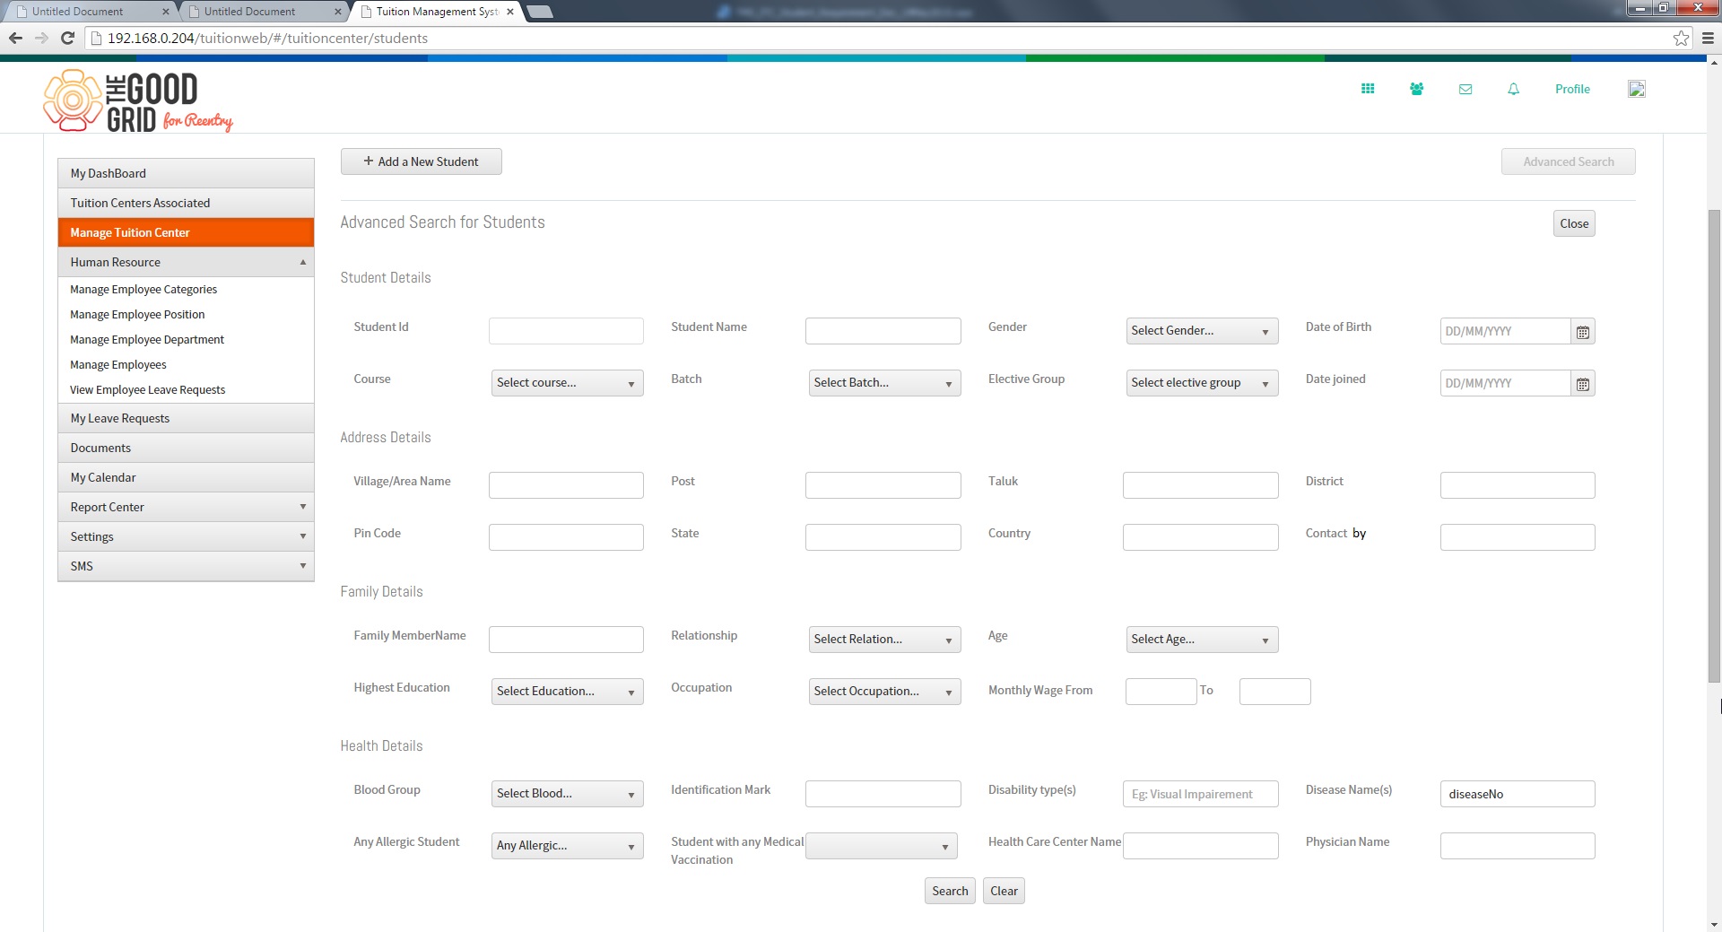
Task: Click the Monthly Wage From field
Action: 1161,692
